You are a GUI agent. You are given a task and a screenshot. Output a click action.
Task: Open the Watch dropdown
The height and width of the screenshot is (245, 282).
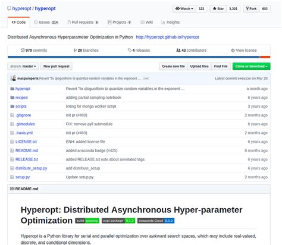(184, 8)
